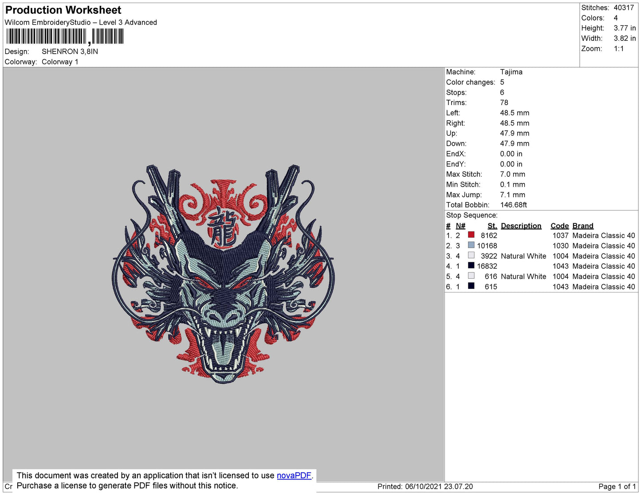Click the 'Page 1 of 1' footer
The height and width of the screenshot is (495, 641).
(617, 487)
